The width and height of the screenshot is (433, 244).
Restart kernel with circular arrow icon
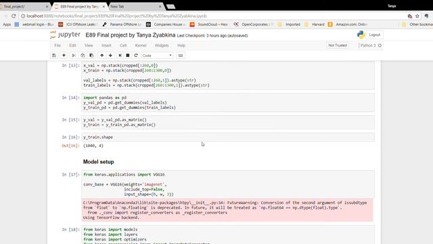pyautogui.click(x=136, y=56)
